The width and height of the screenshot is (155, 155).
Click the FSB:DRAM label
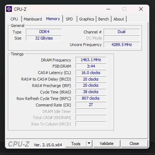click(62, 66)
